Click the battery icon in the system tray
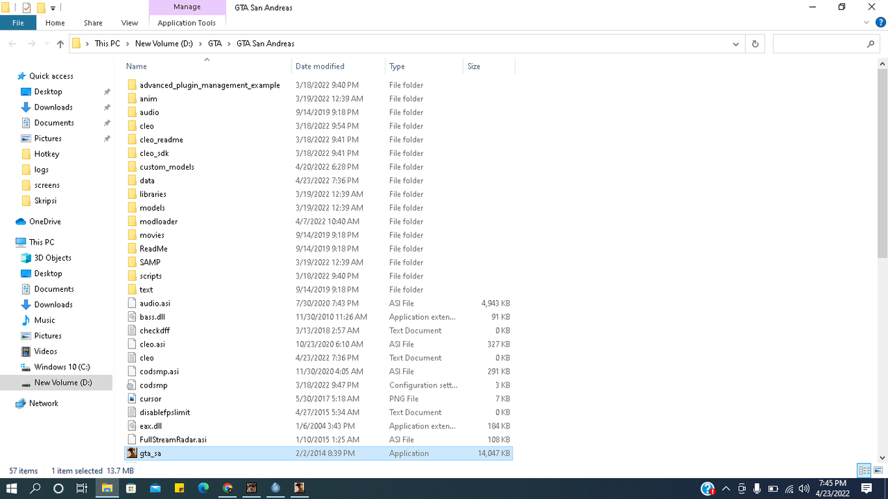This screenshot has width=888, height=499. [x=773, y=489]
